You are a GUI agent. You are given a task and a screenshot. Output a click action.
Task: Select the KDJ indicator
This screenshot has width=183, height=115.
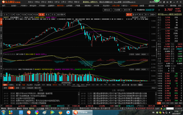point(60,85)
